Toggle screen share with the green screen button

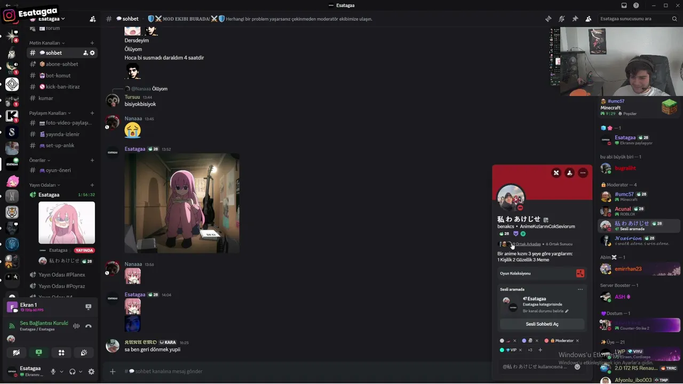pyautogui.click(x=39, y=353)
